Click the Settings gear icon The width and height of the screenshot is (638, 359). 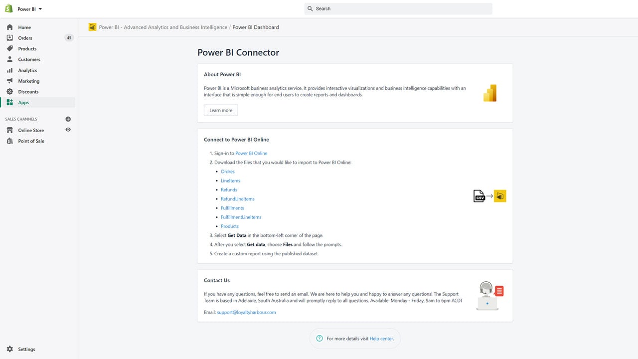pos(9,349)
